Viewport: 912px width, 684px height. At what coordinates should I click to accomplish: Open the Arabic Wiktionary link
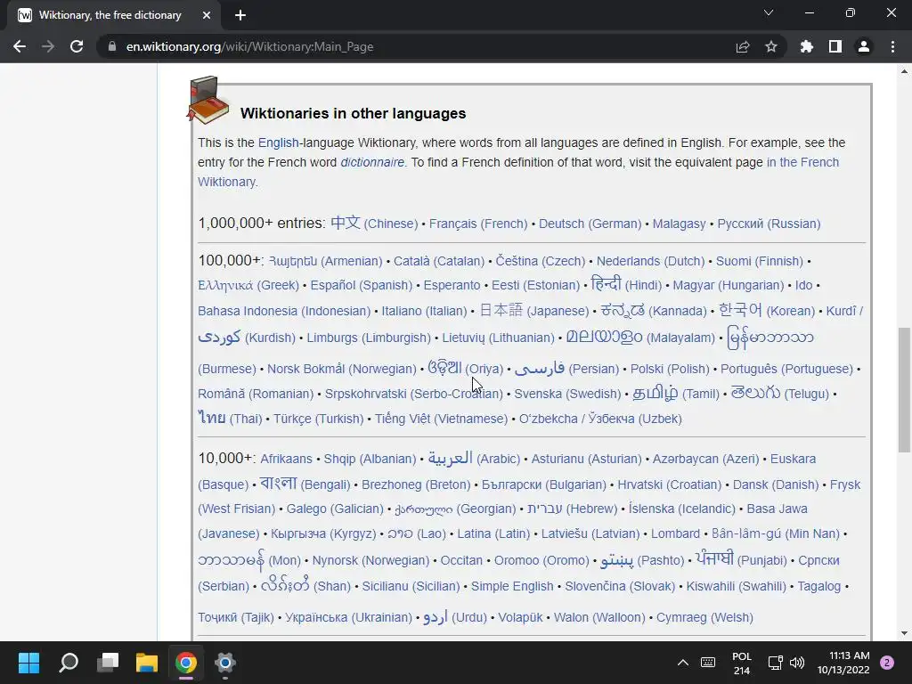tap(474, 459)
